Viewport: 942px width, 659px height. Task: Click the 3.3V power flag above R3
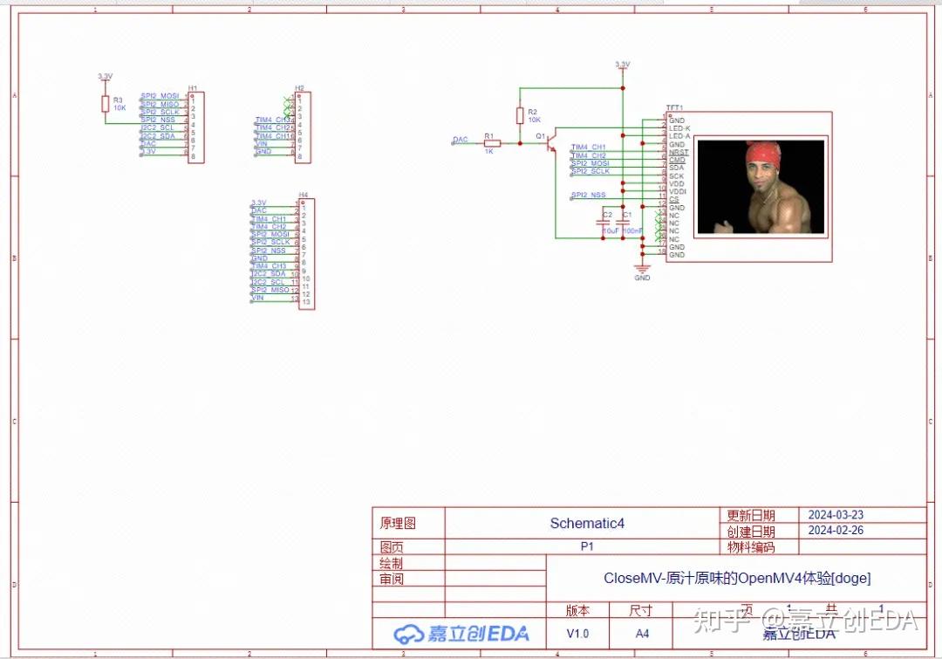click(x=105, y=77)
